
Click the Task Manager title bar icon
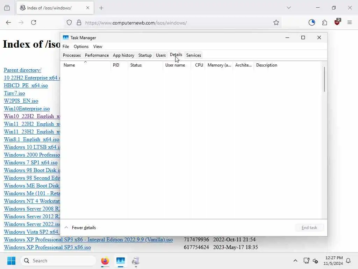tap(66, 37)
